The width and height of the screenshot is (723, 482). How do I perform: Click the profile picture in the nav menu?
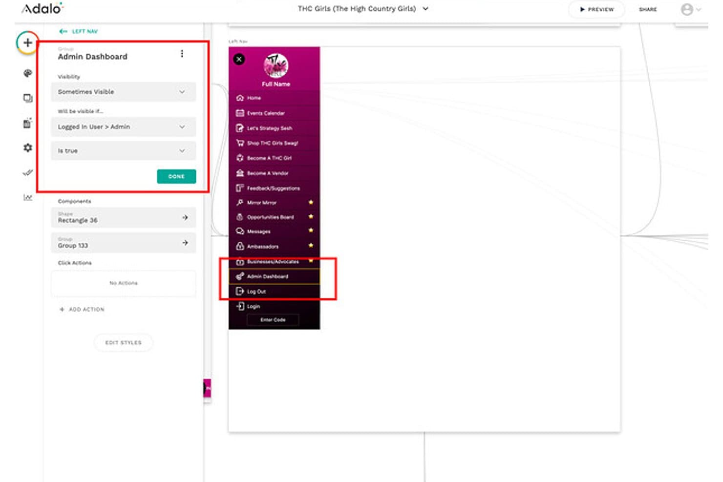coord(276,66)
